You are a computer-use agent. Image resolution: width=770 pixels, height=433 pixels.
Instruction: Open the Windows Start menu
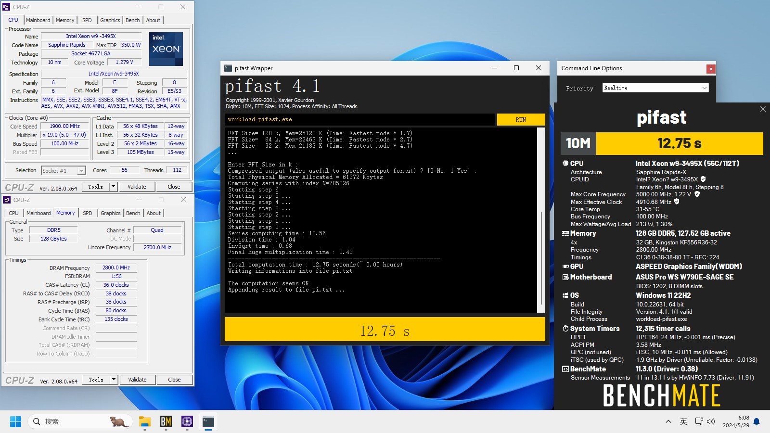(x=15, y=422)
